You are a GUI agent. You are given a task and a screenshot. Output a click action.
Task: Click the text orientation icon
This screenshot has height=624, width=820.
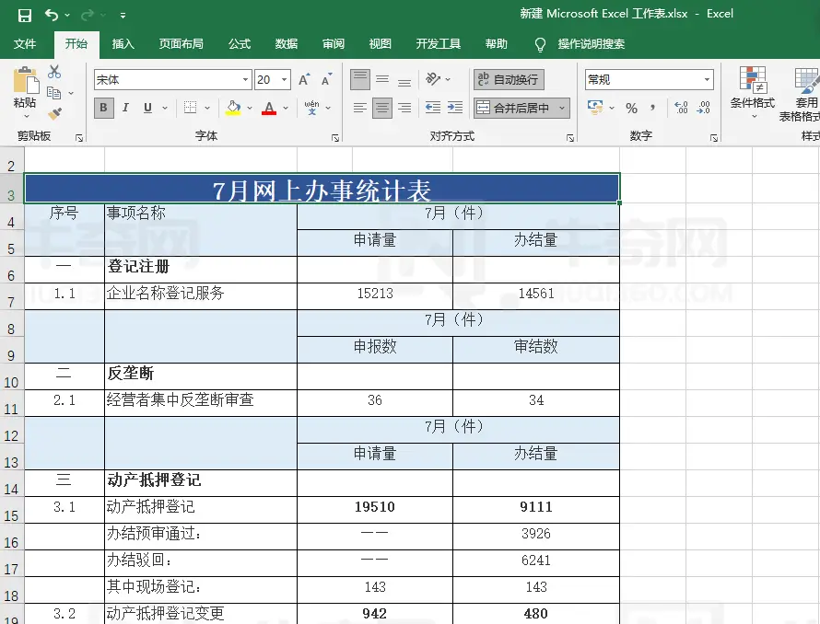433,79
